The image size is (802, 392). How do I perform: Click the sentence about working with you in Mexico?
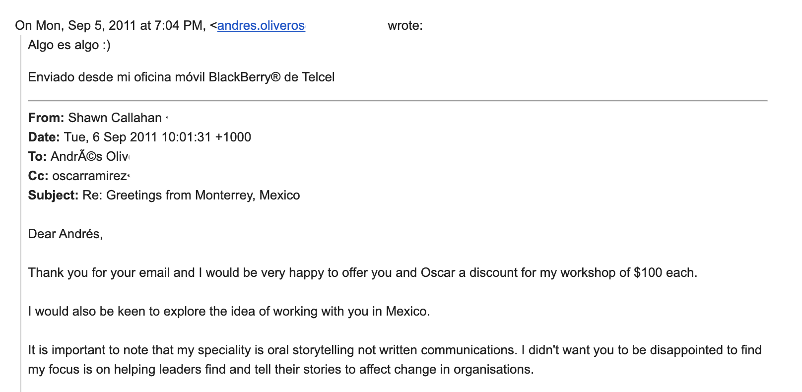pos(229,311)
